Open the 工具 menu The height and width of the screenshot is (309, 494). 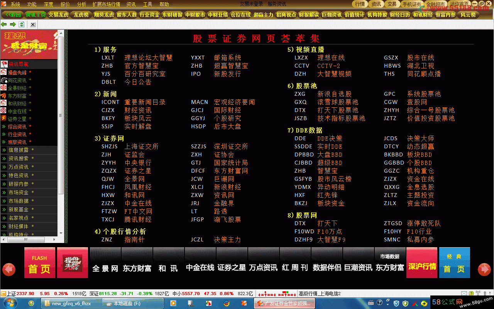pyautogui.click(x=147, y=4)
